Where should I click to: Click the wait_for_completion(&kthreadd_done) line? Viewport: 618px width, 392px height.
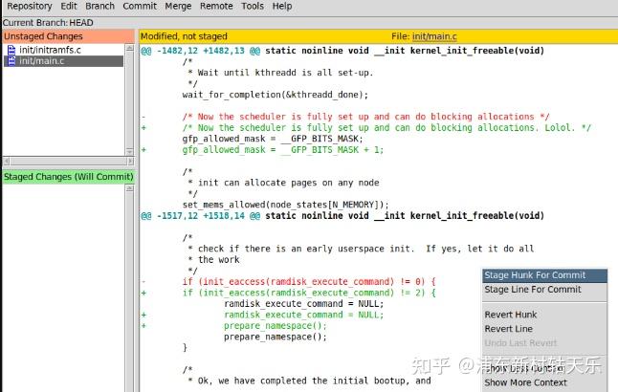(x=276, y=95)
